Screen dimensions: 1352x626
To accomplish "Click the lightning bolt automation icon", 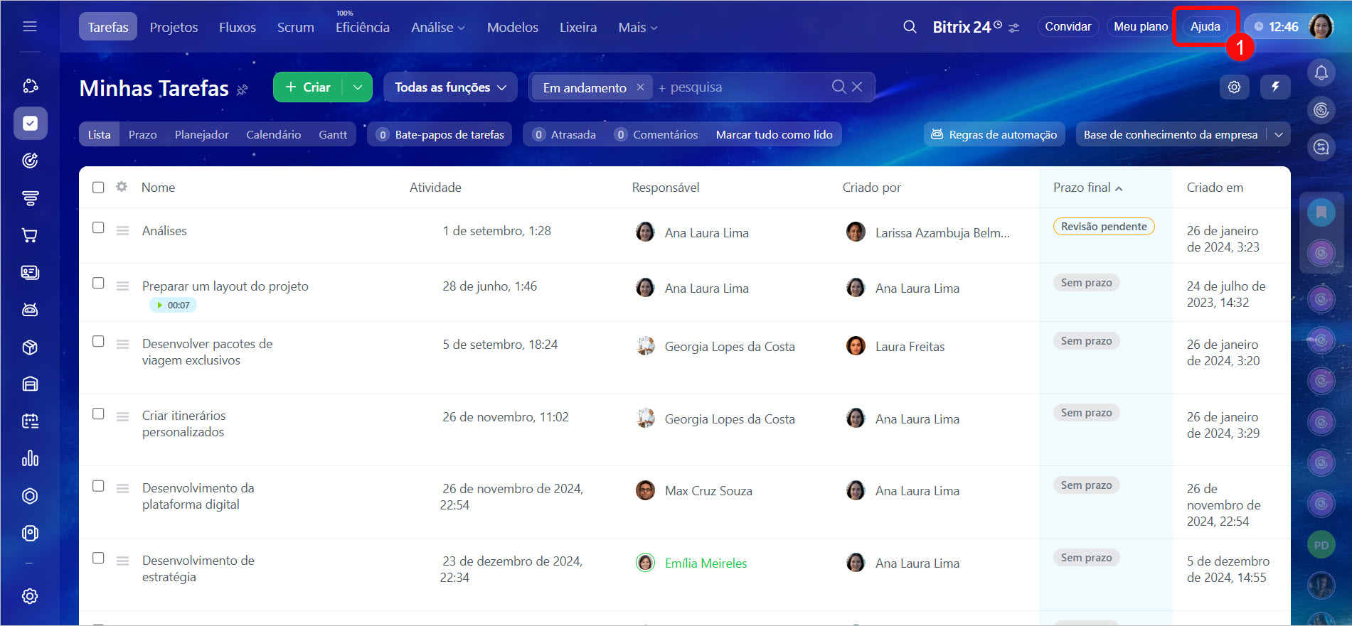I will [x=1275, y=87].
